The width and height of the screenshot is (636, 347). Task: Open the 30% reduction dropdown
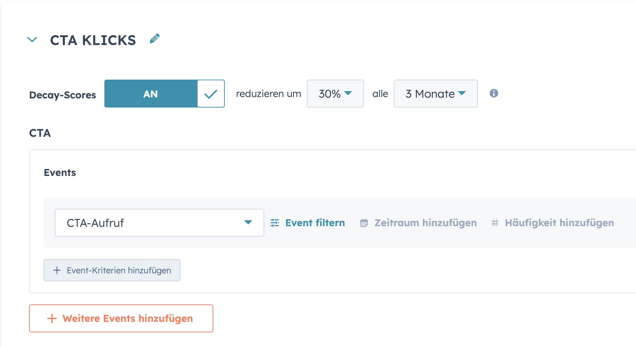[x=335, y=94]
